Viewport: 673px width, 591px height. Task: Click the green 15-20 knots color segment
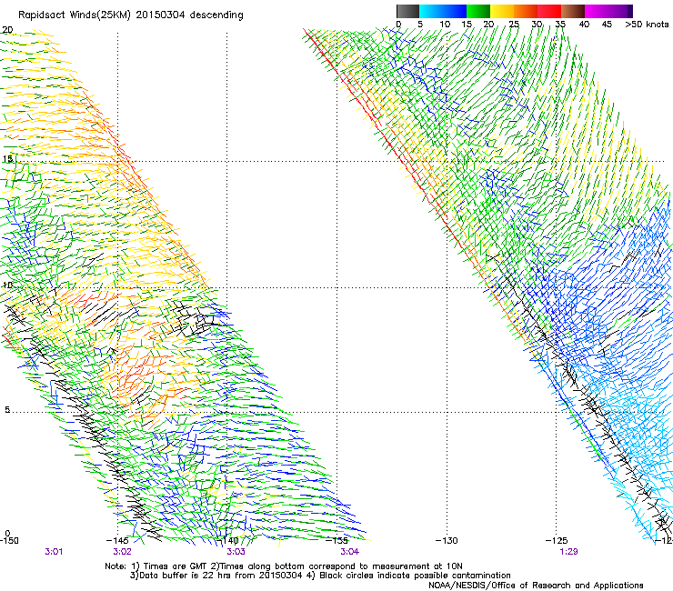(x=478, y=11)
